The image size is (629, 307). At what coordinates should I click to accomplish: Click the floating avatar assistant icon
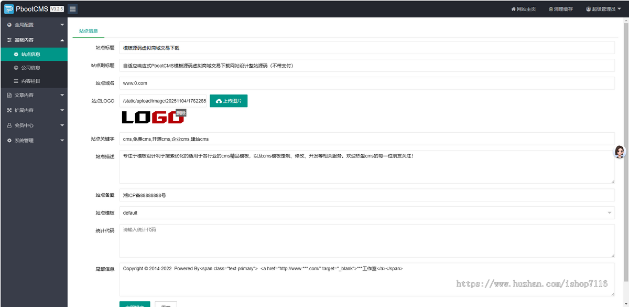click(x=621, y=152)
